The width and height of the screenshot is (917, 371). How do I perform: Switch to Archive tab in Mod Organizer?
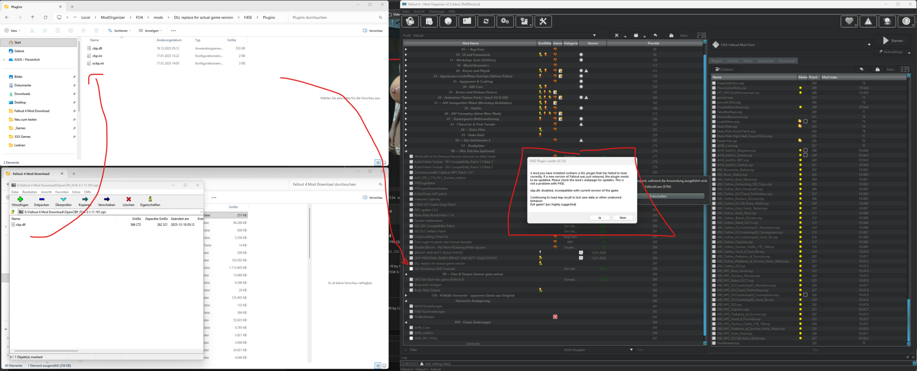[x=733, y=61]
